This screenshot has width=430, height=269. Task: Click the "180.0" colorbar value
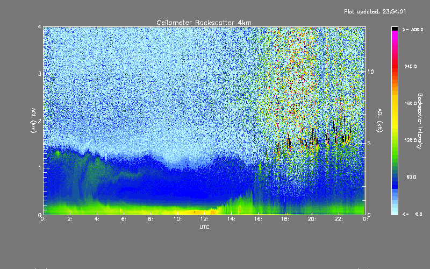[411, 103]
